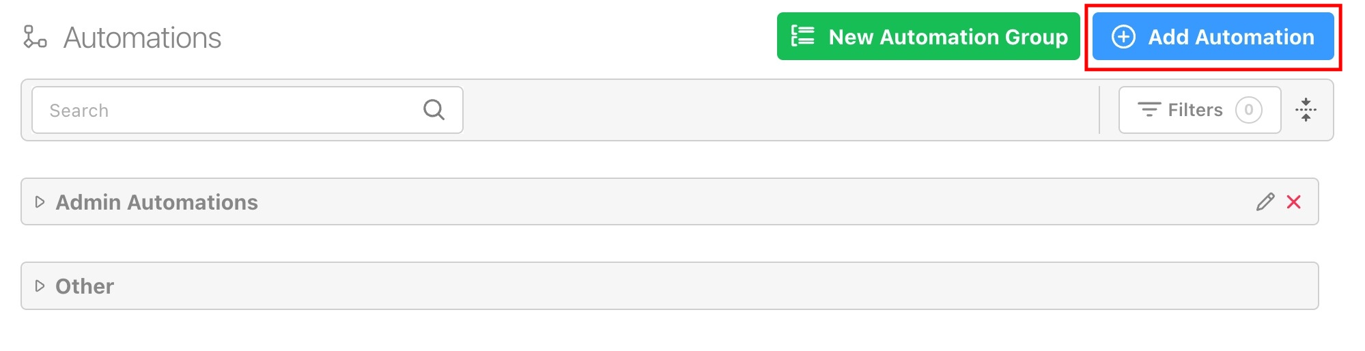Delete Admin Automations group using red X
This screenshot has height=351, width=1365.
(1293, 202)
